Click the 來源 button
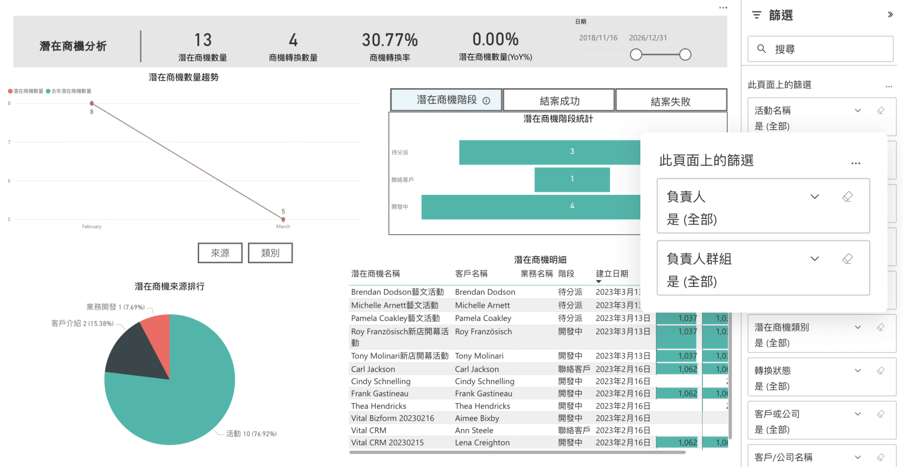The image size is (903, 467). click(x=220, y=253)
